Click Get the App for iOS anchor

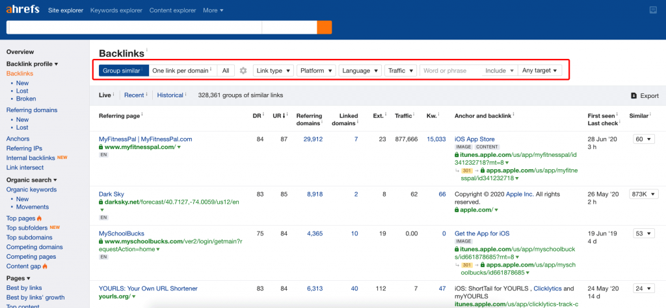click(482, 233)
